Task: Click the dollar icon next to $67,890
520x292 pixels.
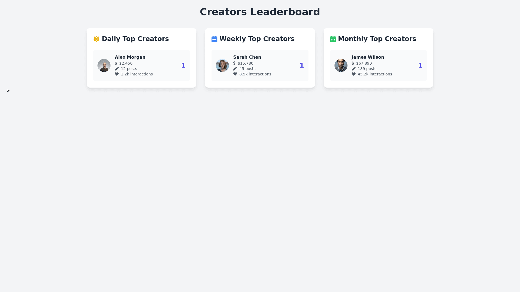Action: click(353, 63)
